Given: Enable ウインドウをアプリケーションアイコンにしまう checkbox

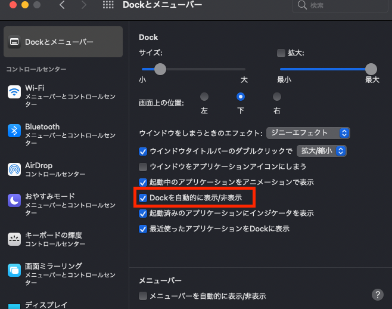Looking at the screenshot, I should pos(143,167).
